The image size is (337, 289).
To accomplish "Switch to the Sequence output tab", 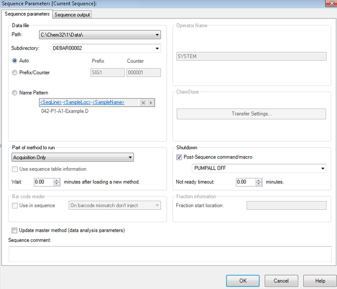I will pos(72,15).
